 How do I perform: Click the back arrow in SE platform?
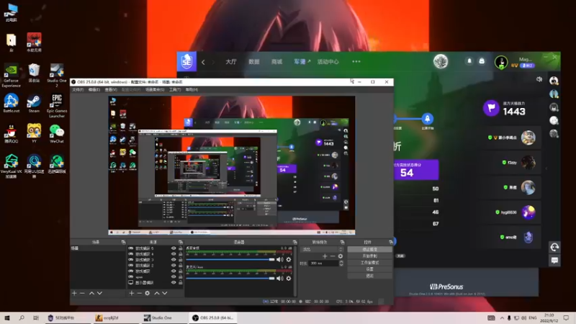pos(203,62)
